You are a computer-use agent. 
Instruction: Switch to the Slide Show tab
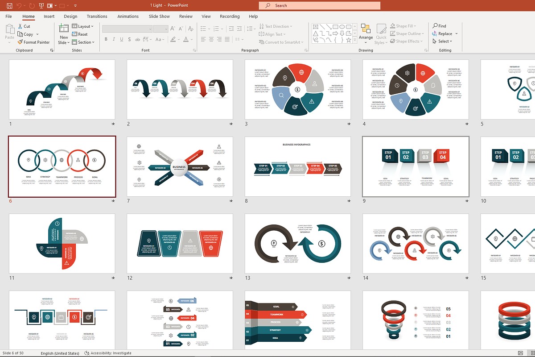tap(159, 17)
